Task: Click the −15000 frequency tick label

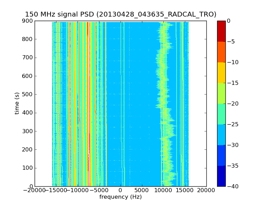Action: click(x=56, y=190)
